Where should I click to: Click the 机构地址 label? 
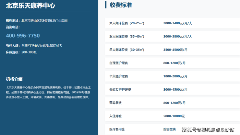click(13, 21)
